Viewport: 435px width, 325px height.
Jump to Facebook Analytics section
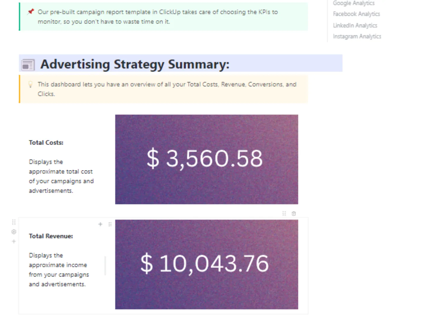pos(356,14)
